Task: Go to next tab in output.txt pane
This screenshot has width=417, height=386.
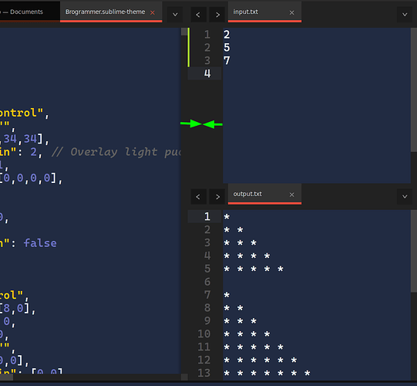Action: click(x=217, y=197)
